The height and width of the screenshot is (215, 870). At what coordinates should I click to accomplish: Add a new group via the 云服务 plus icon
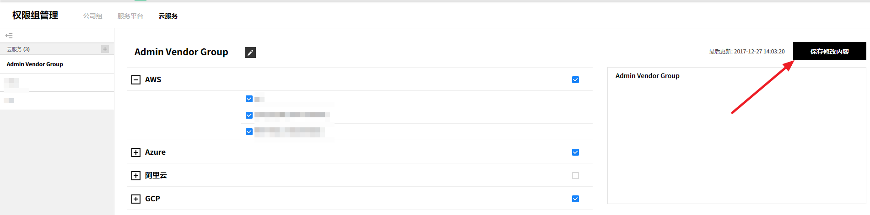105,49
